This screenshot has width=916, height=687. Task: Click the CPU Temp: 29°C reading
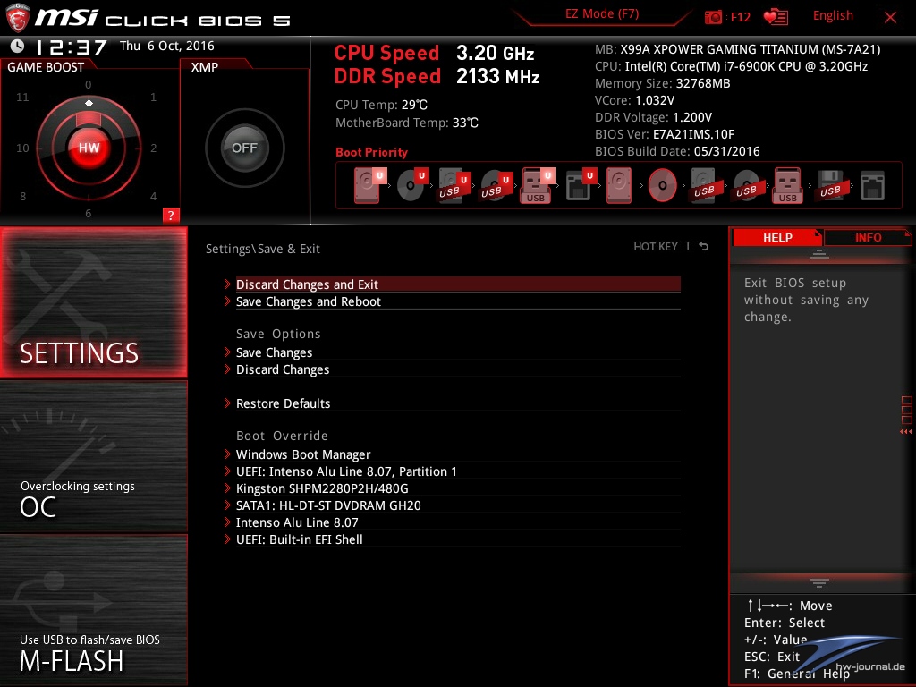[381, 105]
